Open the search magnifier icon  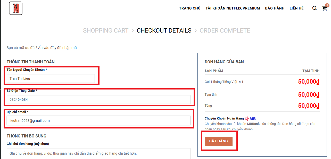tap(315, 8)
